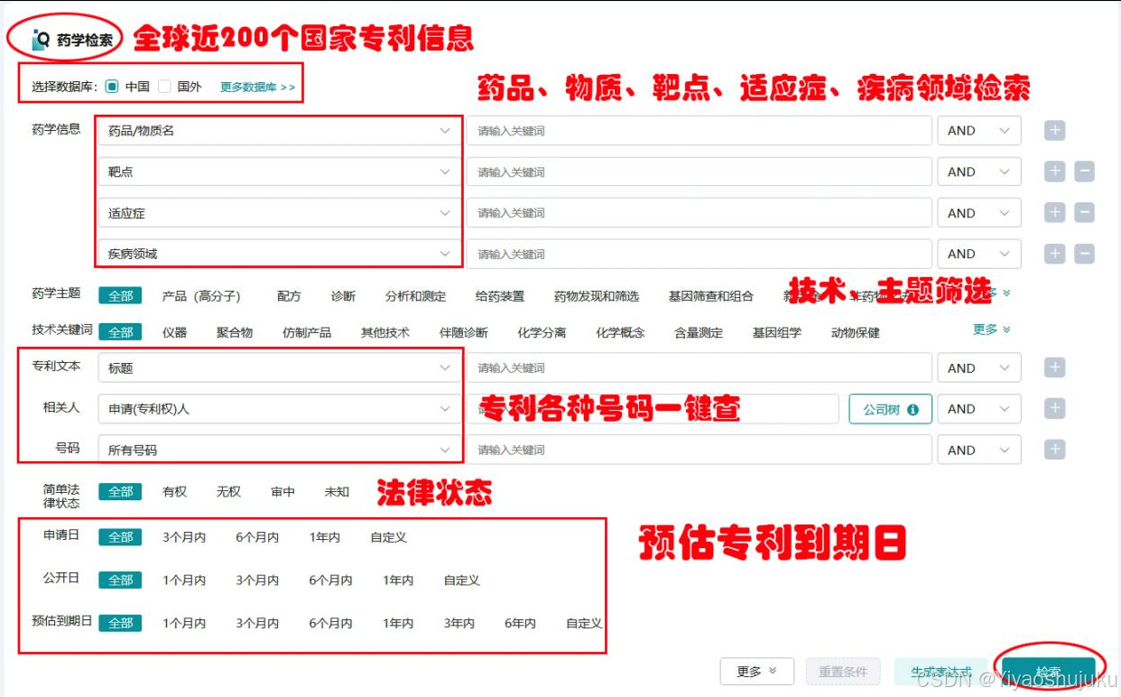Expand 更多 in 技术关键词 row
The width and height of the screenshot is (1121, 697).
[x=991, y=330]
